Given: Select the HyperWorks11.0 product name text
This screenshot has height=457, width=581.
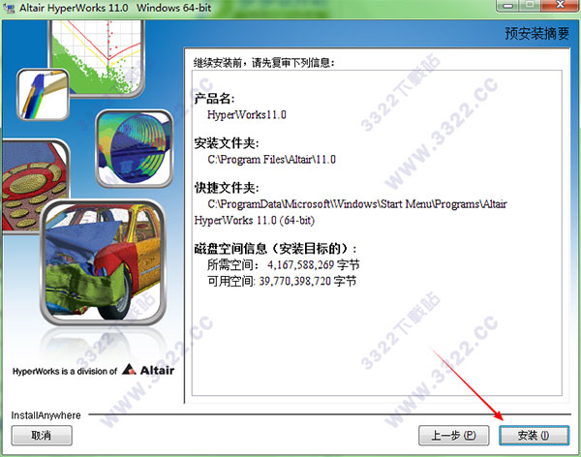Looking at the screenshot, I should point(247,115).
